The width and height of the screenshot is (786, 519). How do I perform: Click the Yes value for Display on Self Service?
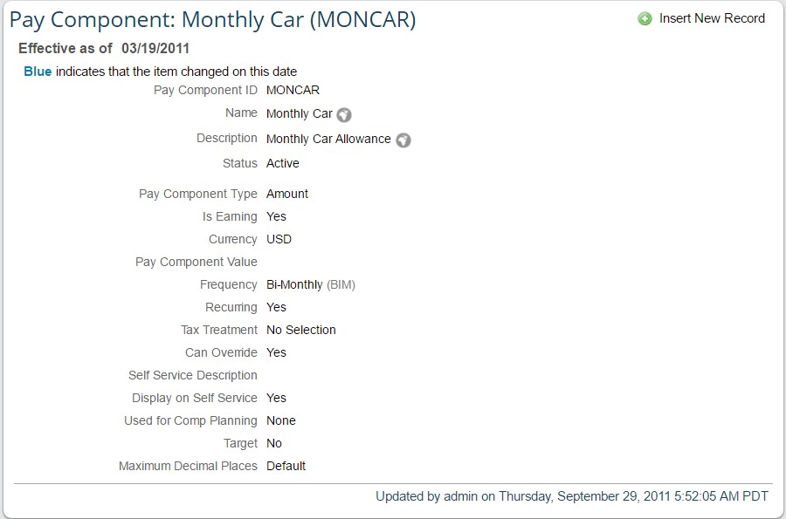click(x=276, y=398)
